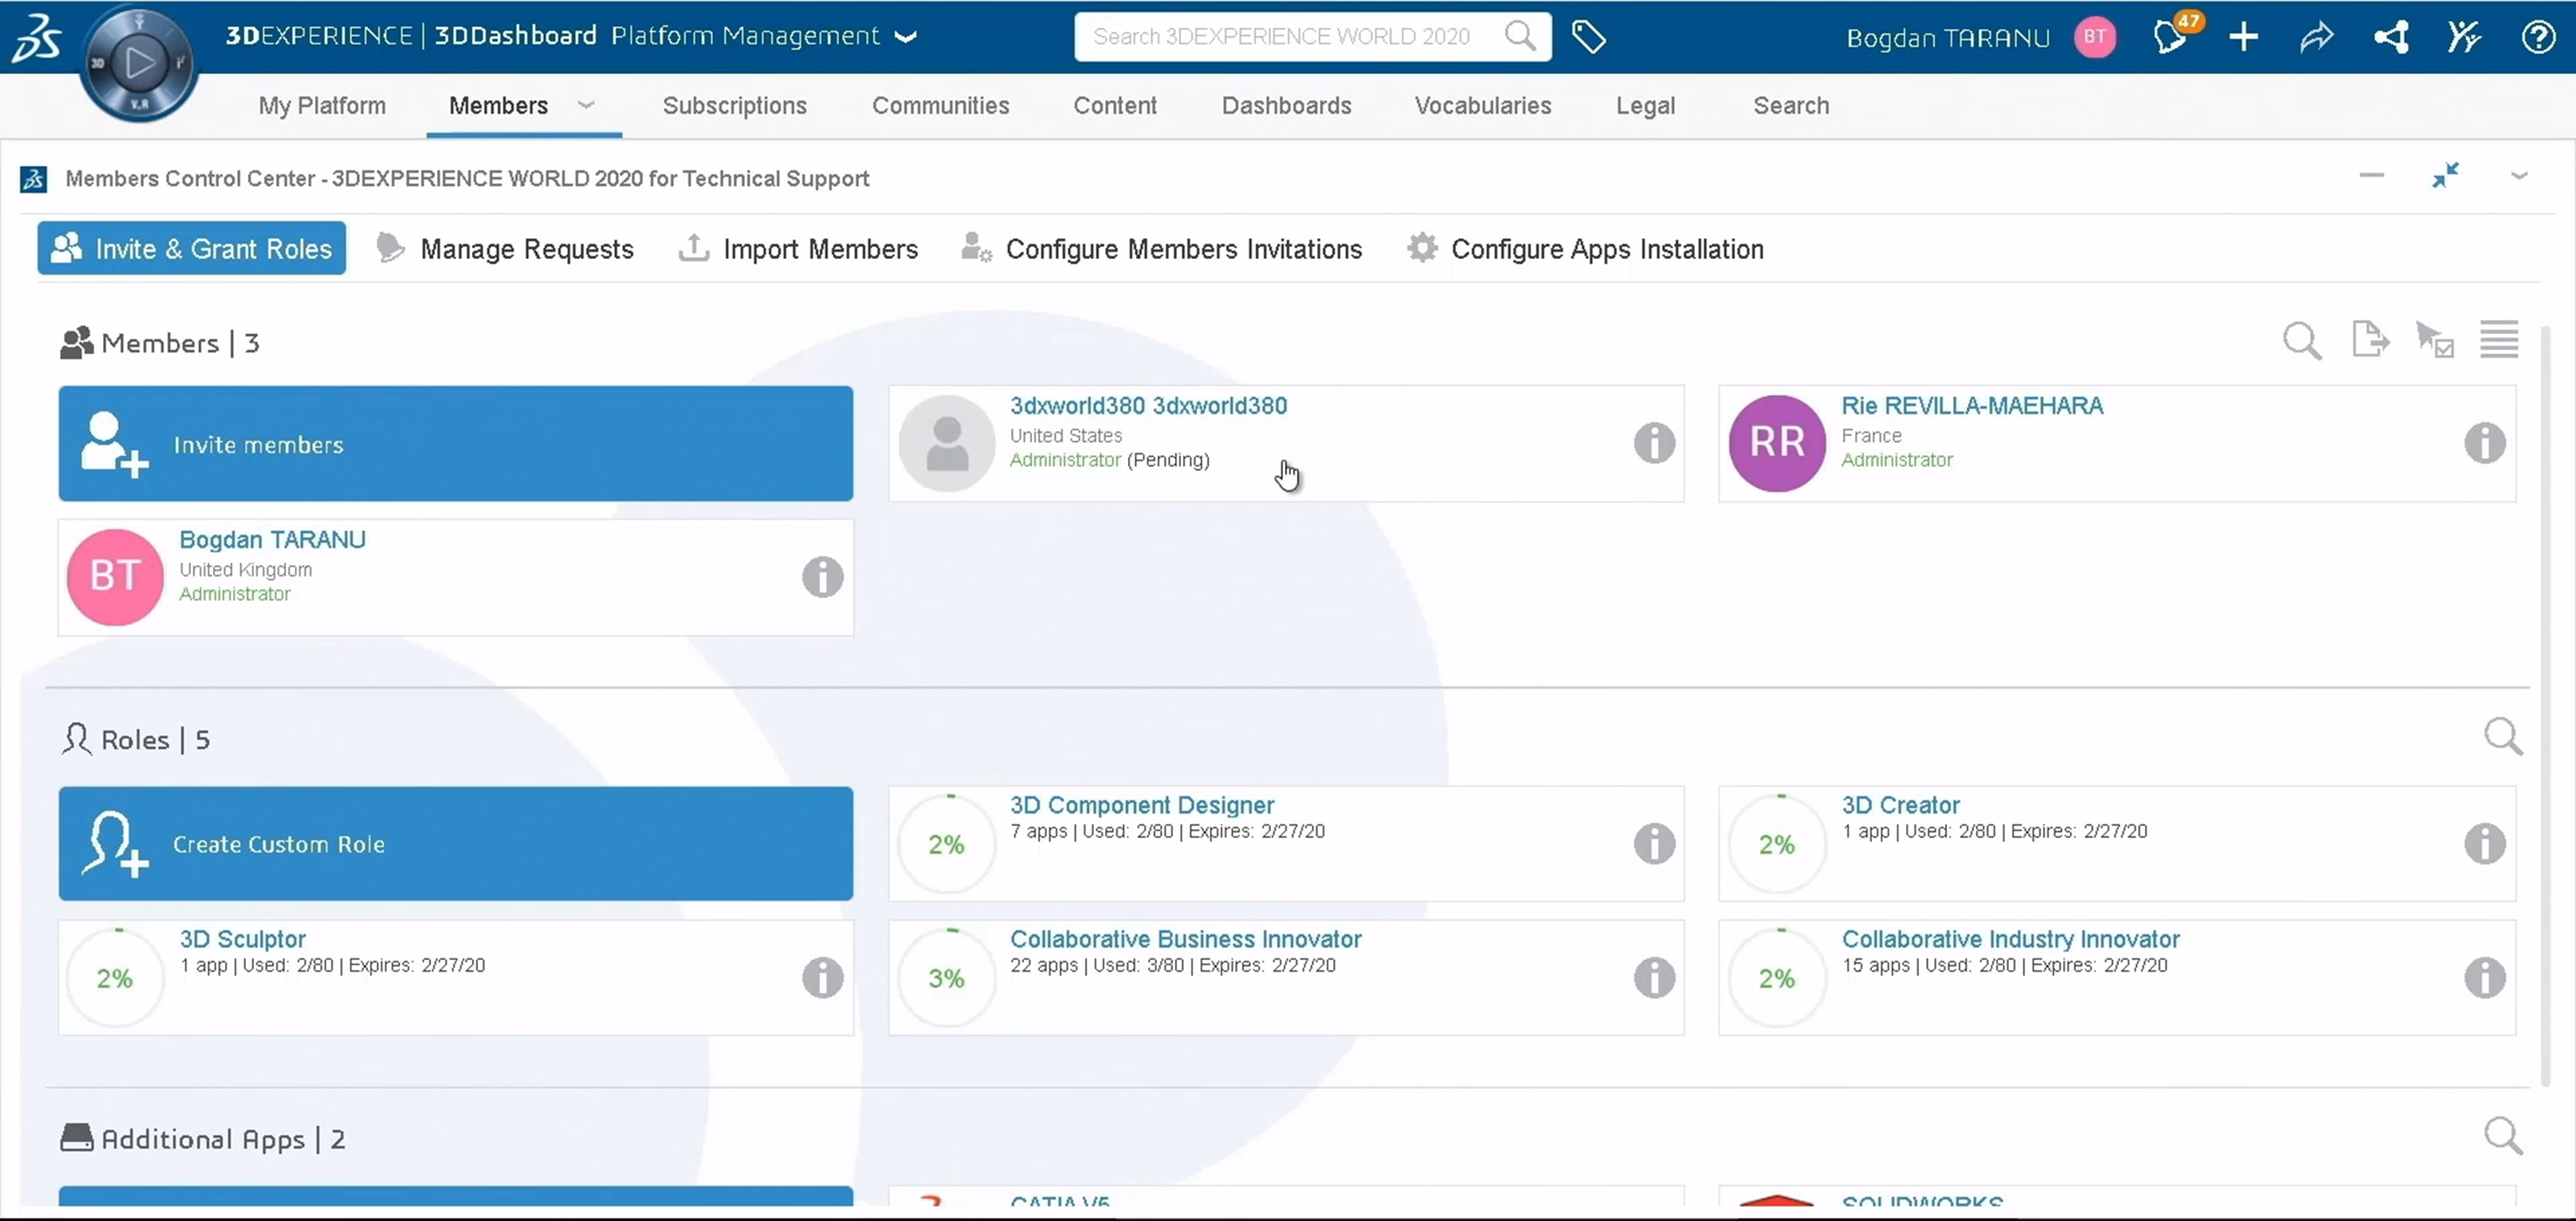
Task: Open the widget options chevron
Action: pos(2519,177)
